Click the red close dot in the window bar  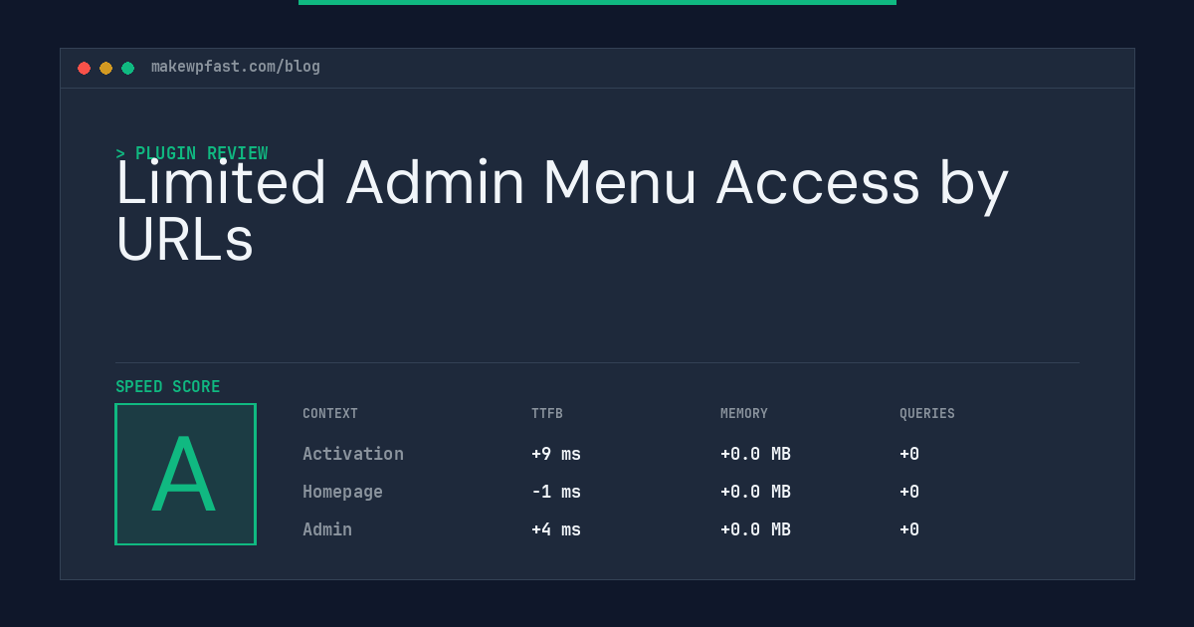pos(84,68)
